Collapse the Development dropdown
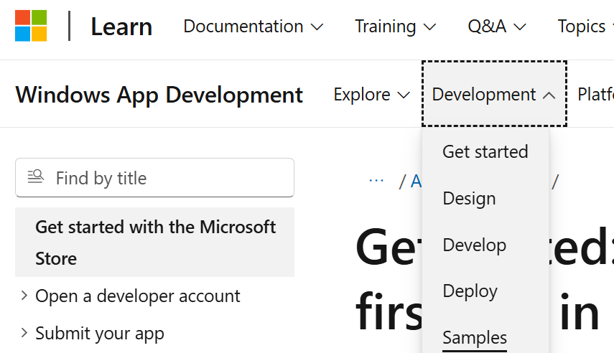This screenshot has height=353, width=614. click(494, 94)
